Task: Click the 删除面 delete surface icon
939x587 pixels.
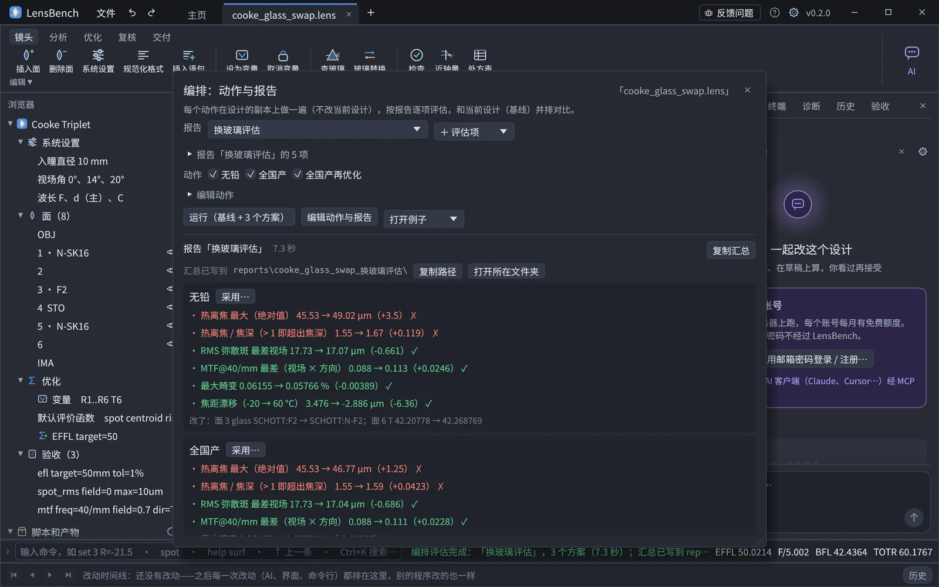Action: [x=60, y=55]
